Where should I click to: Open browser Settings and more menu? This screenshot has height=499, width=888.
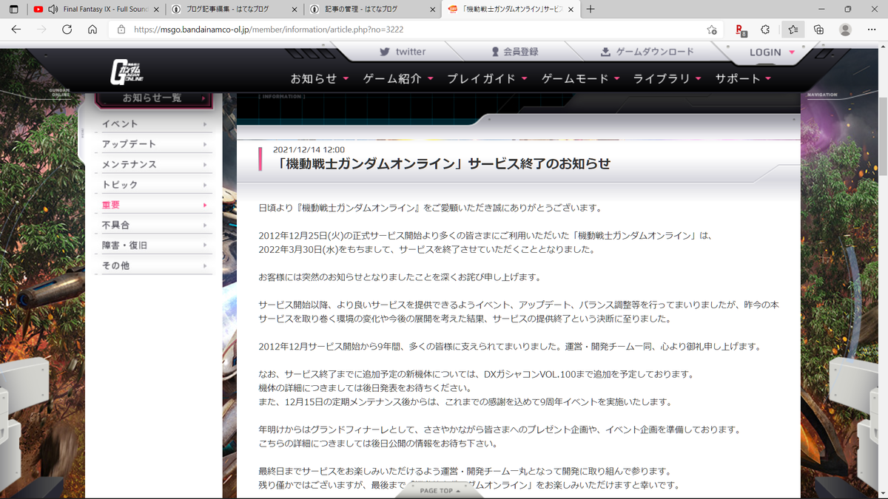(x=871, y=30)
